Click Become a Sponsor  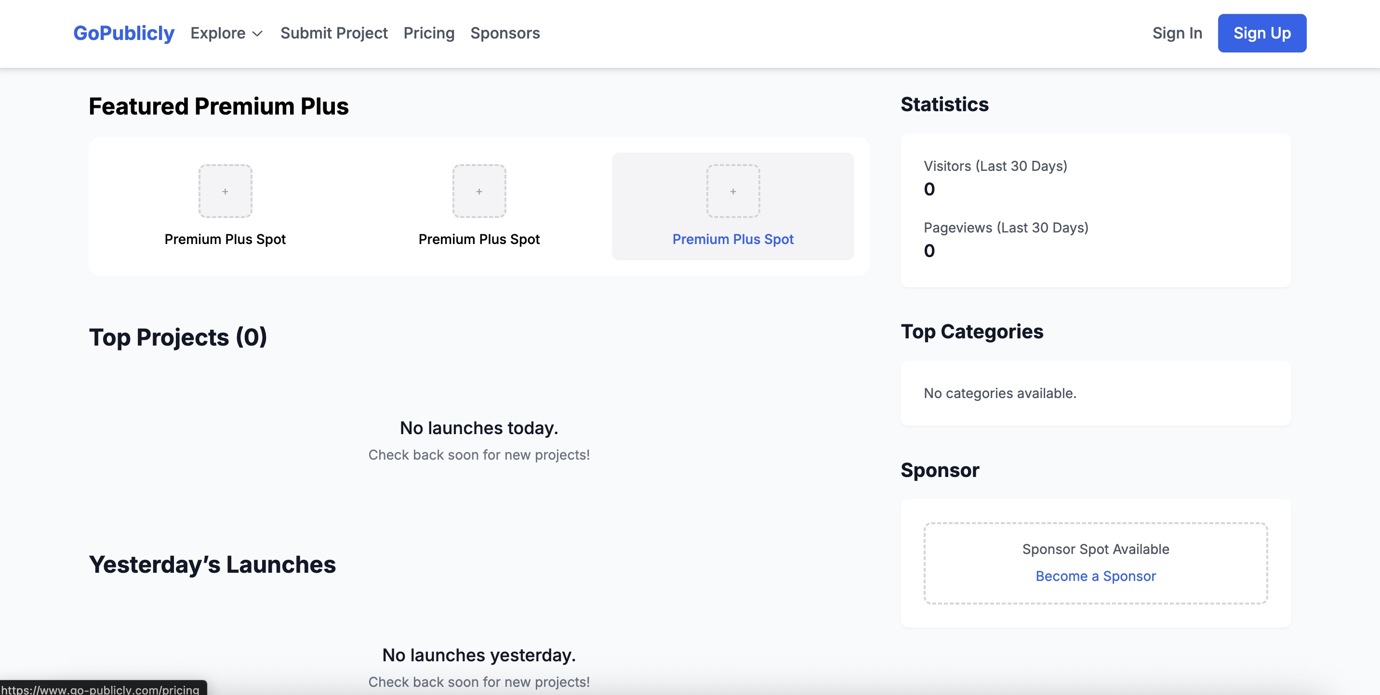pos(1096,576)
